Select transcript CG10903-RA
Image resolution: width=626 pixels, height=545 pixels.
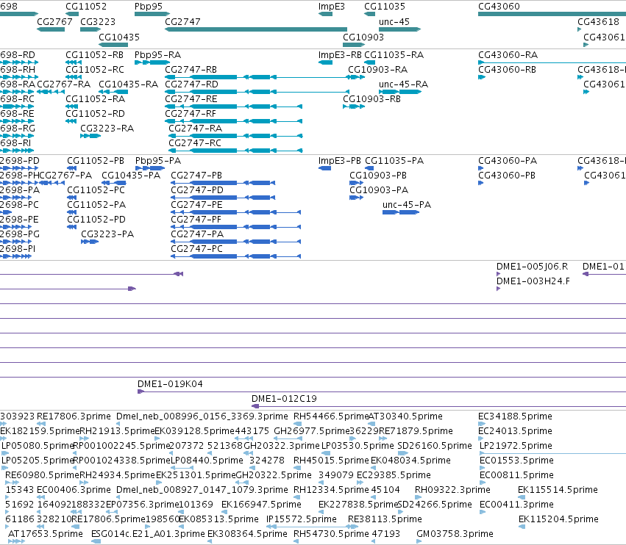[x=356, y=77]
